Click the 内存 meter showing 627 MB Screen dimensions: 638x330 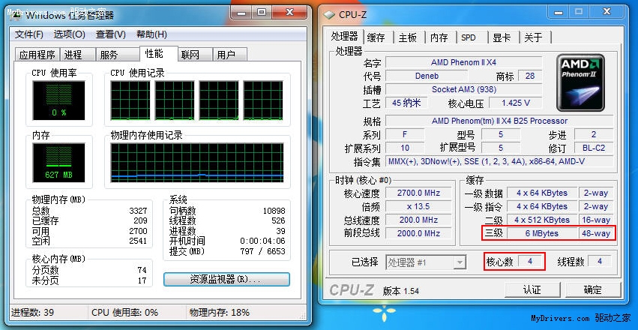(59, 162)
